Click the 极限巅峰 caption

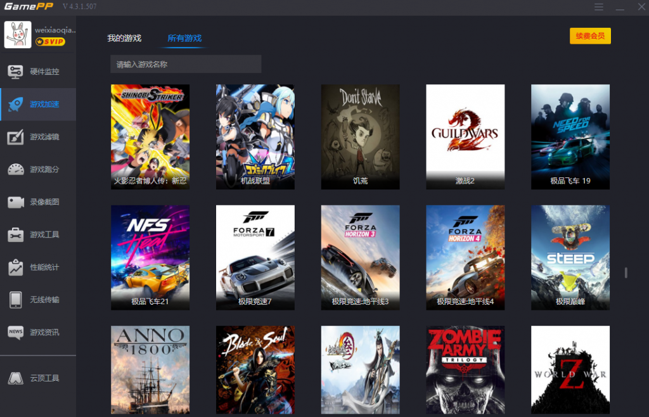pos(570,302)
